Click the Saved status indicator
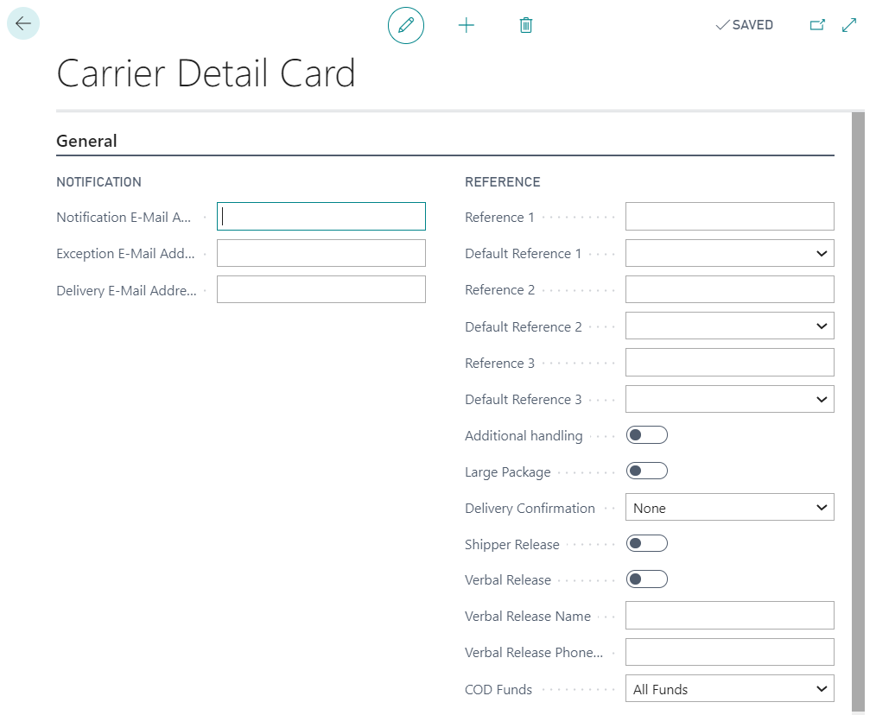876x715 pixels. [x=744, y=25]
